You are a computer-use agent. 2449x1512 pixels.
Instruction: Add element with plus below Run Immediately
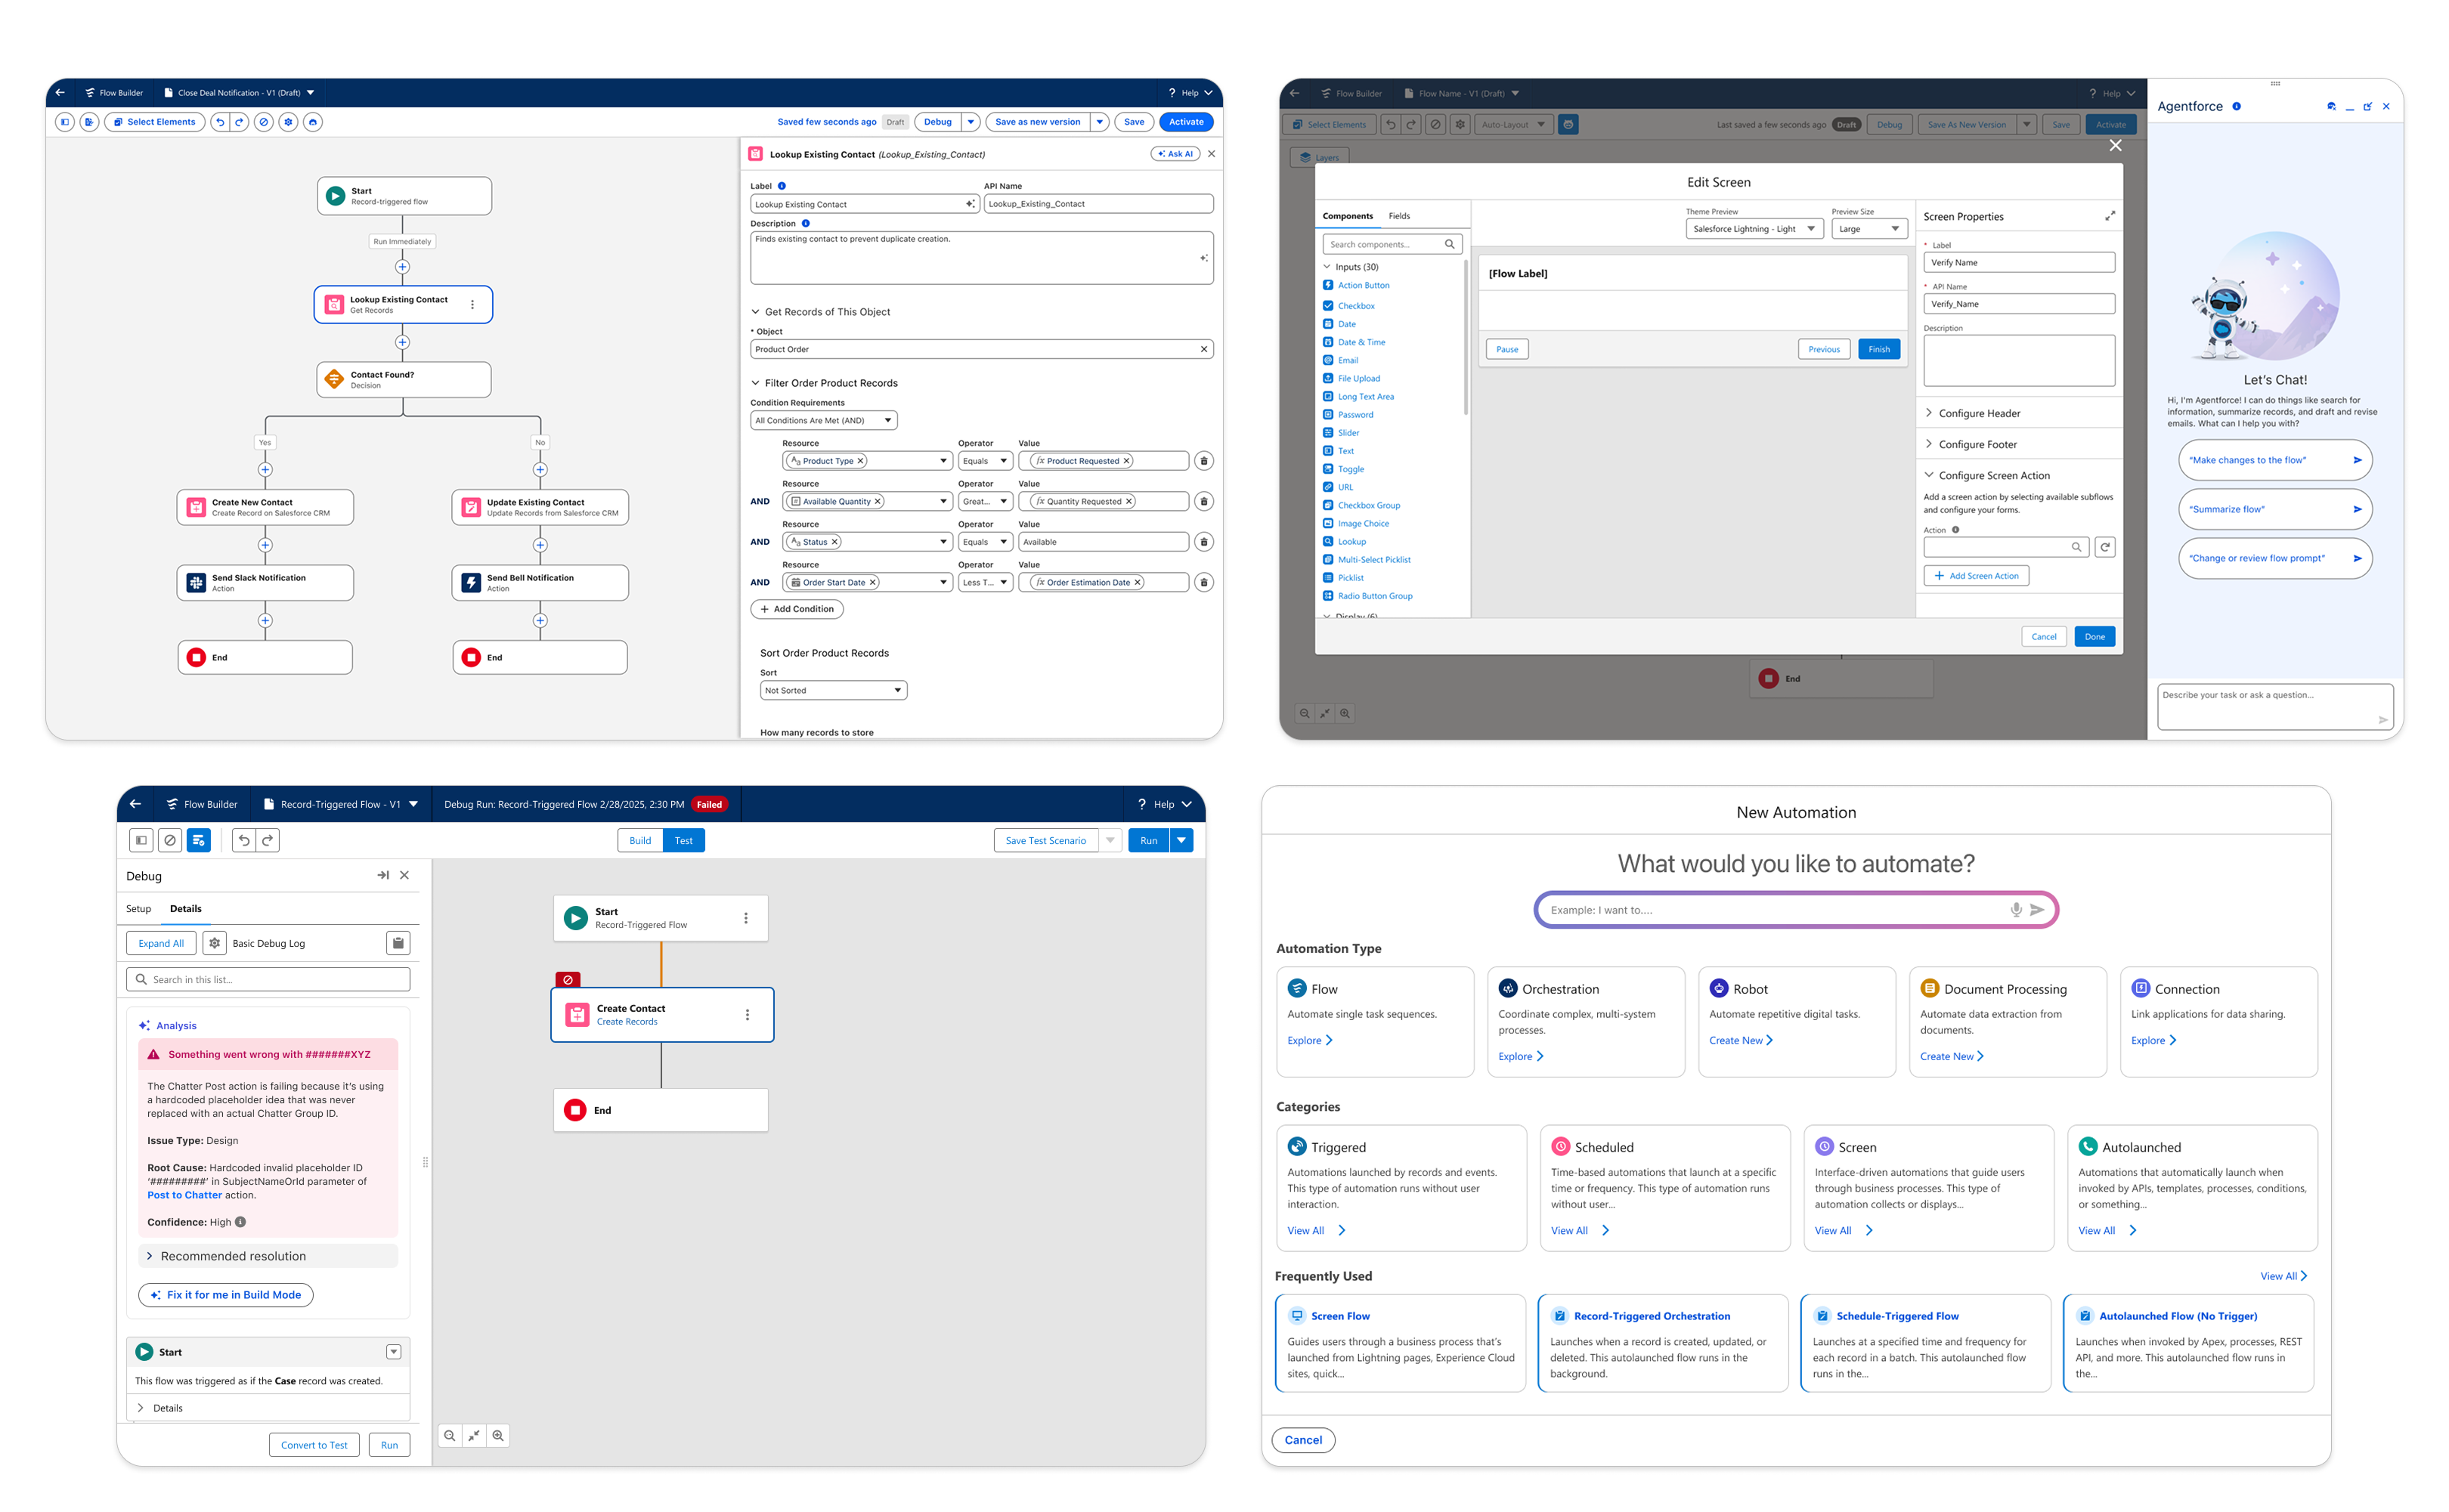point(402,267)
